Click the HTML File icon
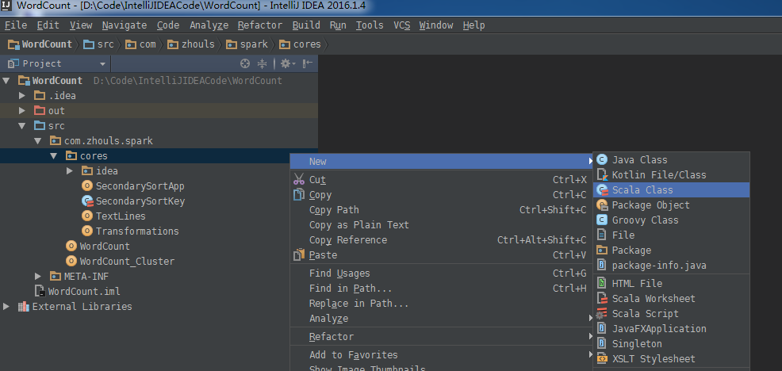Viewport: 782px width, 371px height. tap(603, 283)
